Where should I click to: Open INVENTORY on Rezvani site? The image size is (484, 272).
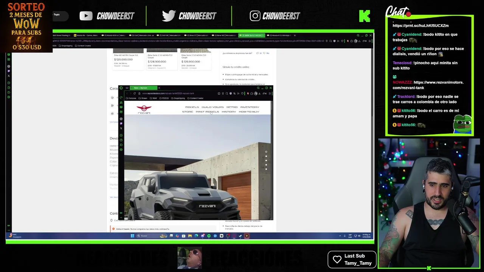tap(250, 107)
